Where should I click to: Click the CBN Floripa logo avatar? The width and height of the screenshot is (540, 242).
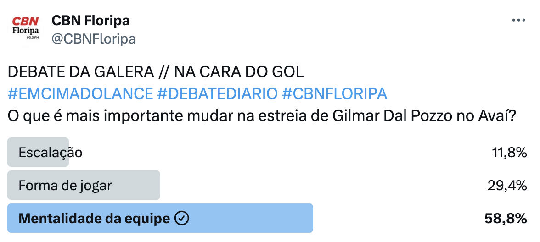click(26, 29)
